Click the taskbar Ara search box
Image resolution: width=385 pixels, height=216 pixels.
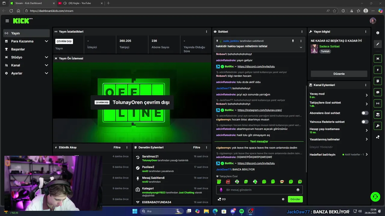162,211
